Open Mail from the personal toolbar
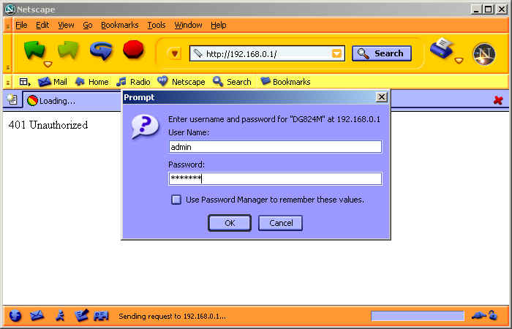This screenshot has width=512, height=329. (x=52, y=82)
